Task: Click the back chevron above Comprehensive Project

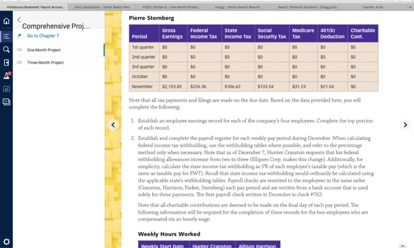Action: 19,19
